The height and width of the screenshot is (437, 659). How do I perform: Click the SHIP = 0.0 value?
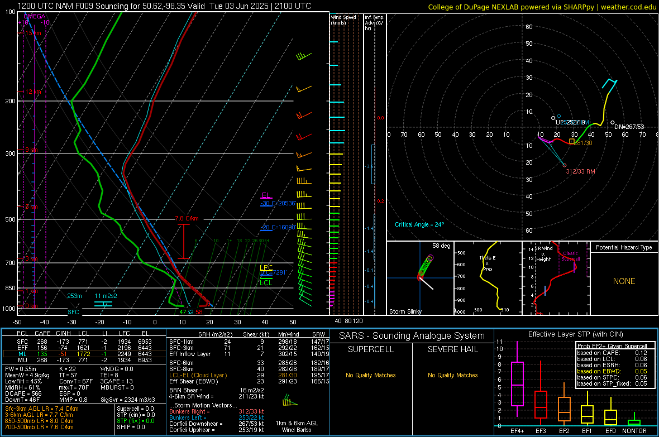tap(131, 427)
